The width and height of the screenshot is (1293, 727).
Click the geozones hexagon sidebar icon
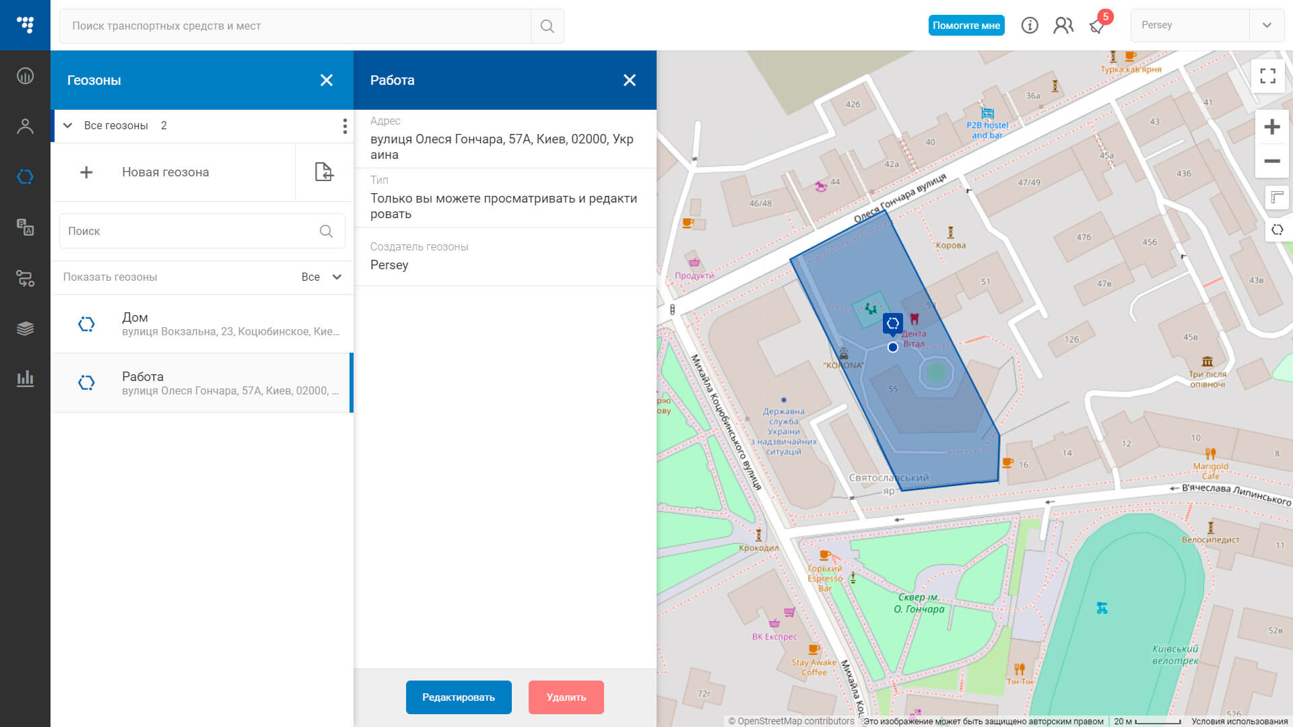25,176
